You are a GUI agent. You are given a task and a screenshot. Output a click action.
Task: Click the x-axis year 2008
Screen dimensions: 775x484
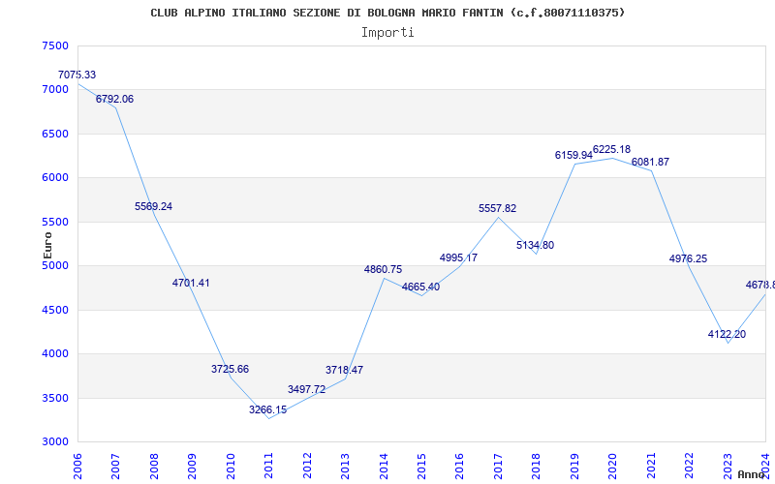154,466
